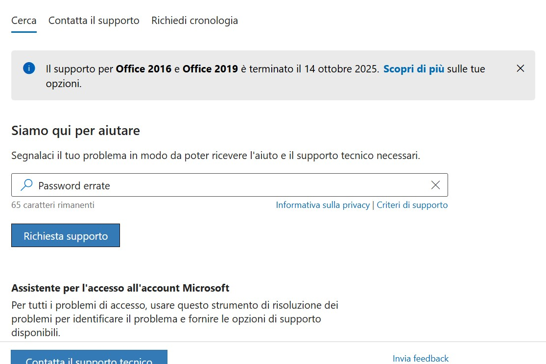Click the blue info icon in banner

(29, 68)
